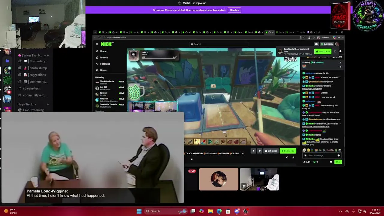Show hidden system tray icons
The height and width of the screenshot is (216, 384).
pos(340,211)
